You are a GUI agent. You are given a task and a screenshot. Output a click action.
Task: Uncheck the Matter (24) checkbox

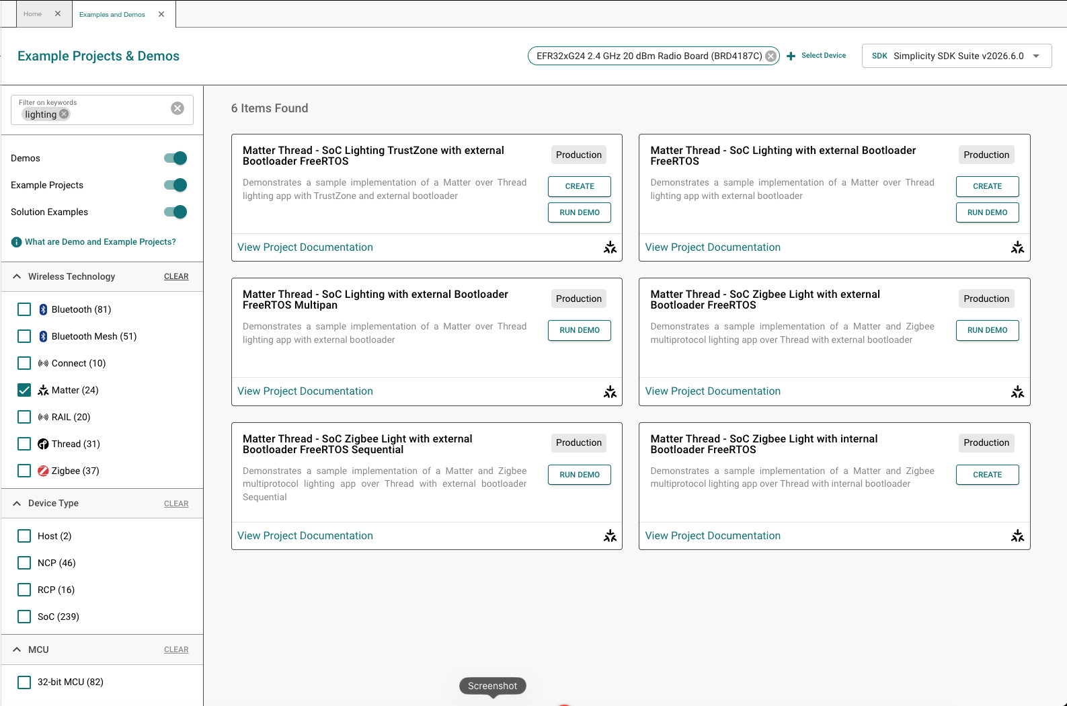coord(24,390)
